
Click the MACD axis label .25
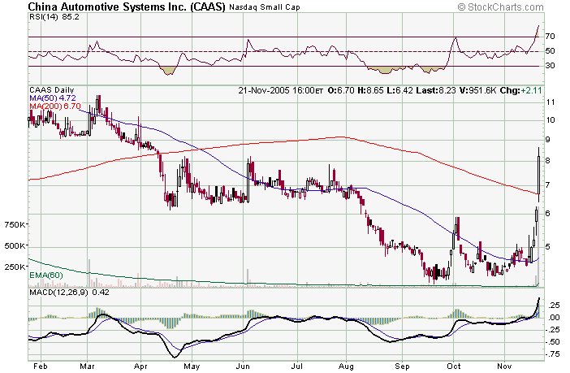[555, 306]
